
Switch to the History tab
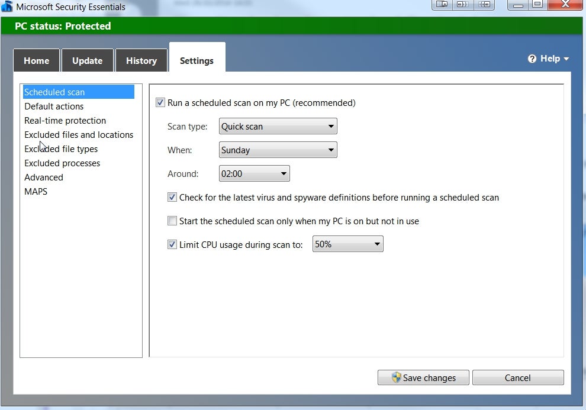tap(141, 60)
